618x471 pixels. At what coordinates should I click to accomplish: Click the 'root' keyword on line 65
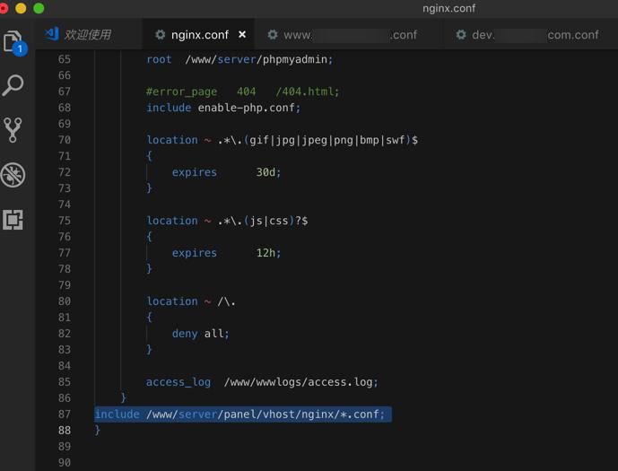(x=159, y=59)
